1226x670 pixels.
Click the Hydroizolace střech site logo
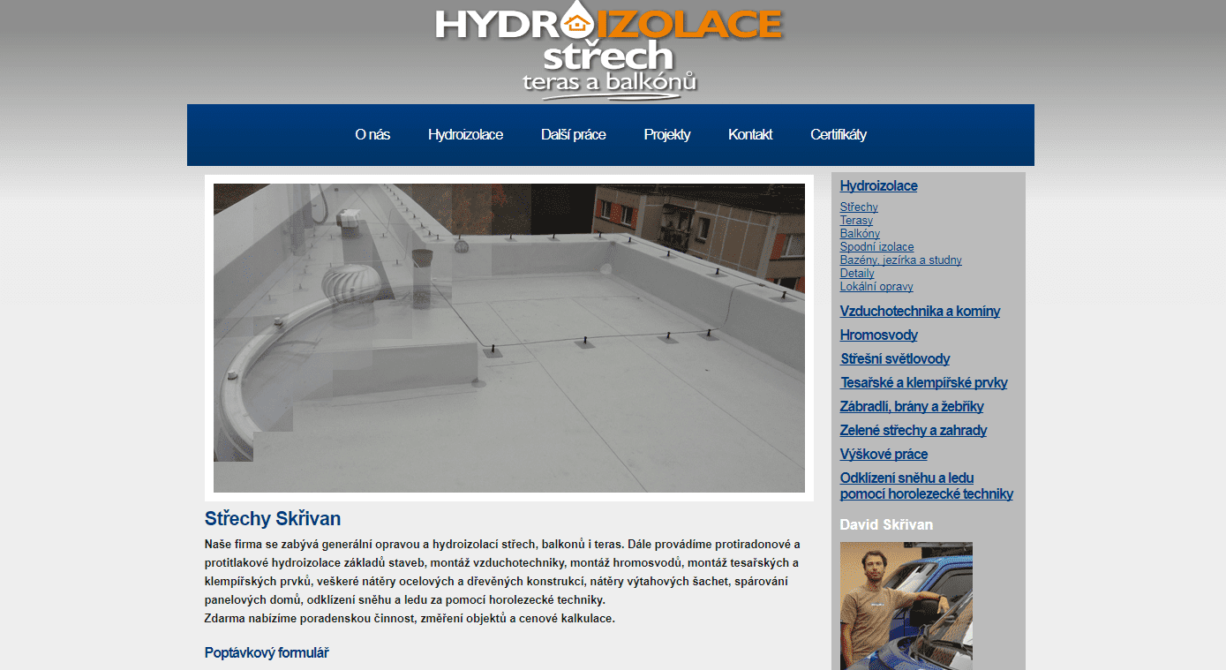pyautogui.click(x=609, y=51)
